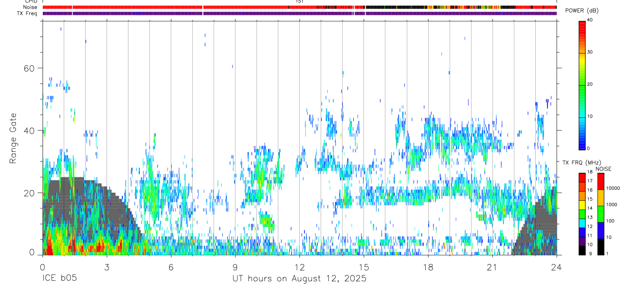Click x-axis tick label '6'
The height and width of the screenshot is (289, 626).
point(171,267)
